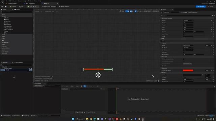
Task: Switch to the BPC_PowerStats tab
Action: point(30,3)
